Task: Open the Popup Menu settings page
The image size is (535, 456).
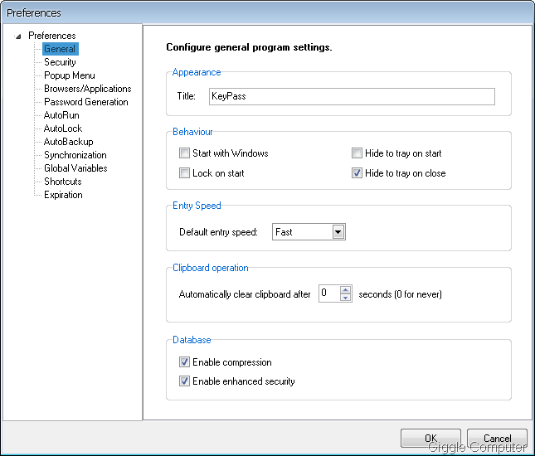Action: coord(70,75)
